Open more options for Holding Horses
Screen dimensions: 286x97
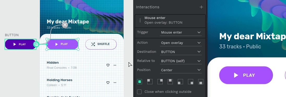tap(115, 82)
